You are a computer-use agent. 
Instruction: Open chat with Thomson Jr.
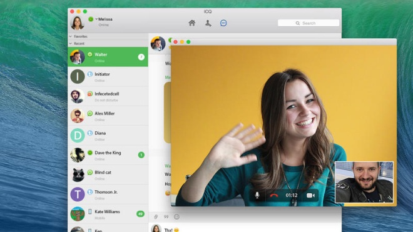click(x=108, y=194)
